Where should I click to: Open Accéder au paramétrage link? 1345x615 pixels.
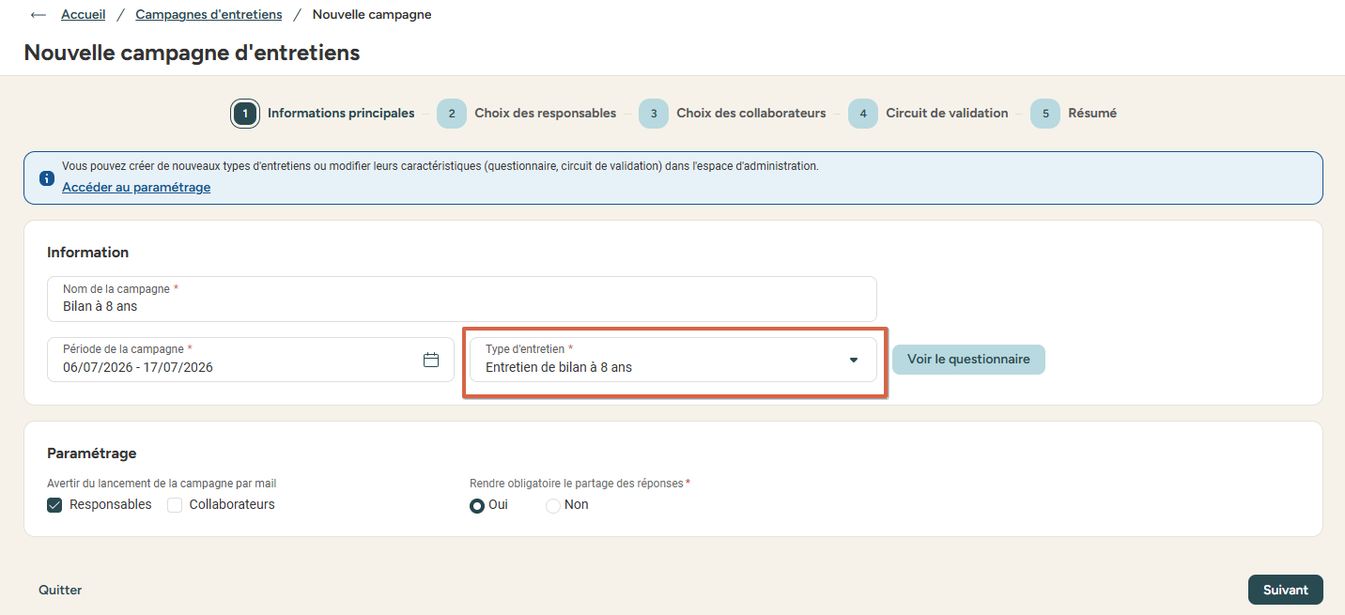pos(136,188)
